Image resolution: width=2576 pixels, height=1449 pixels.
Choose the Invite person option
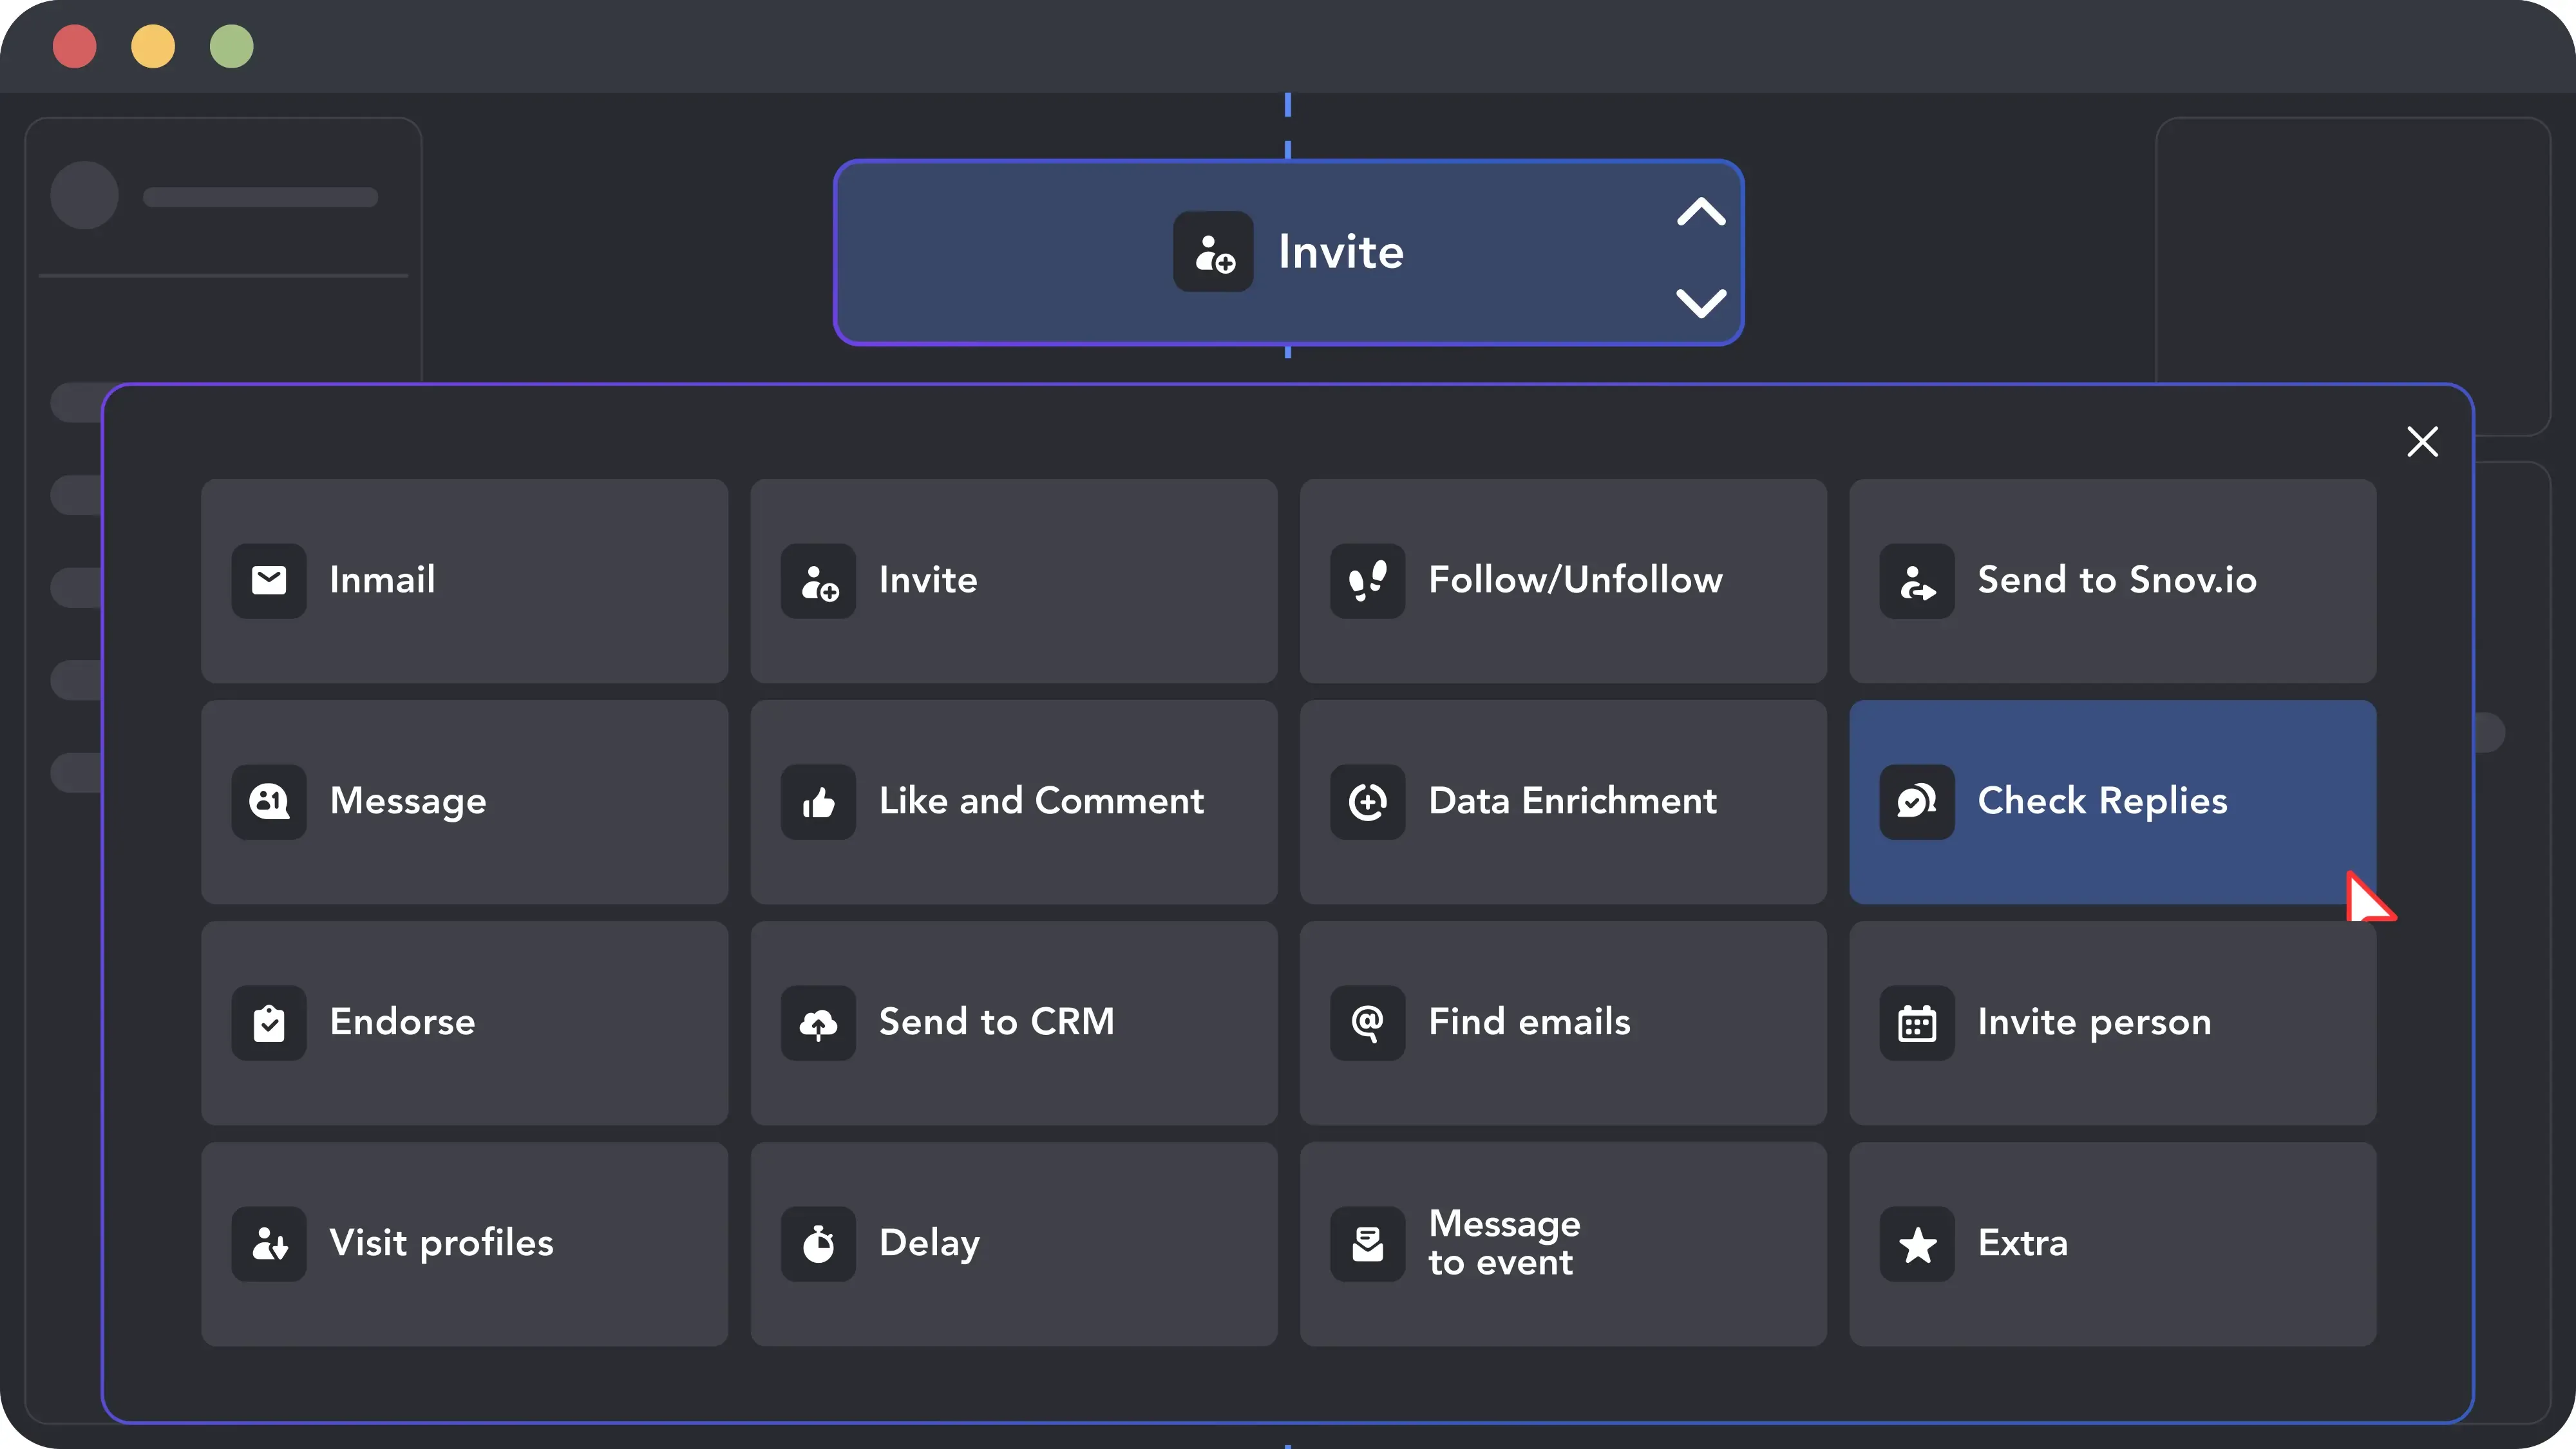2112,1022
